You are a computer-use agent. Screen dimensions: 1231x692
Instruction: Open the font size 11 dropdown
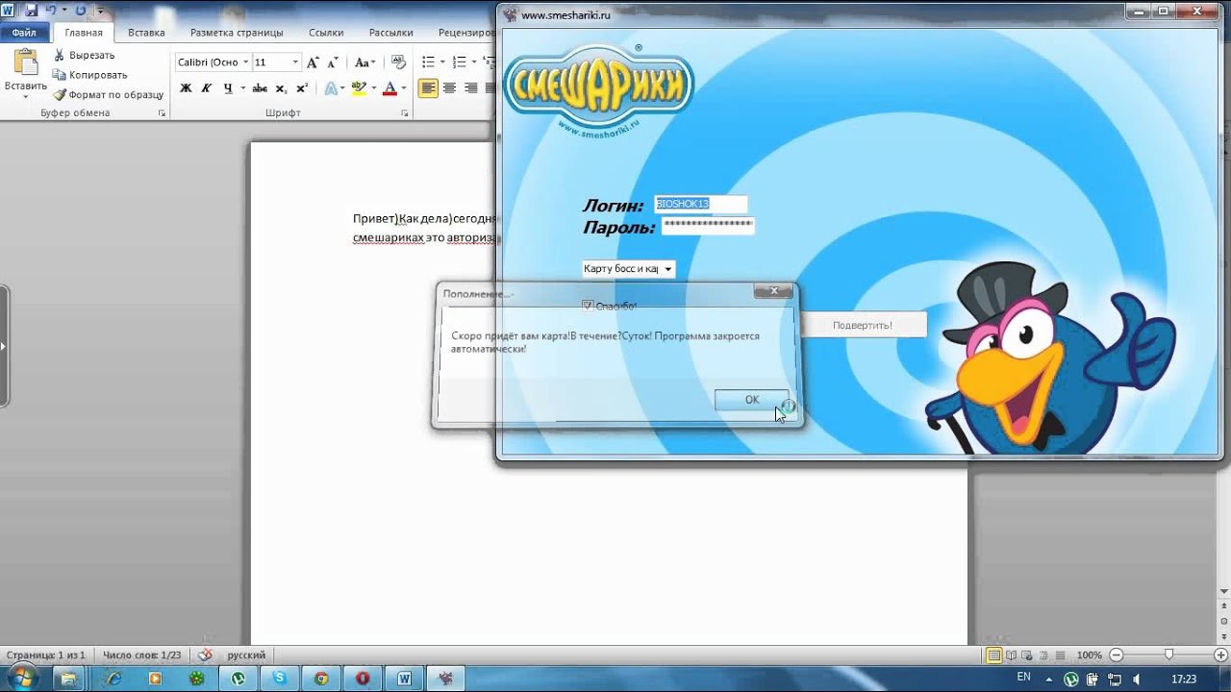click(293, 62)
